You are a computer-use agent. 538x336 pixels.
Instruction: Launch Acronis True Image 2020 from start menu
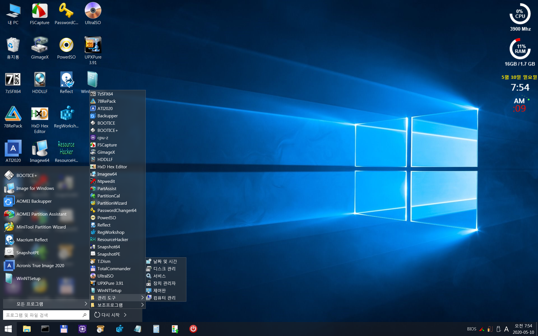coord(45,265)
